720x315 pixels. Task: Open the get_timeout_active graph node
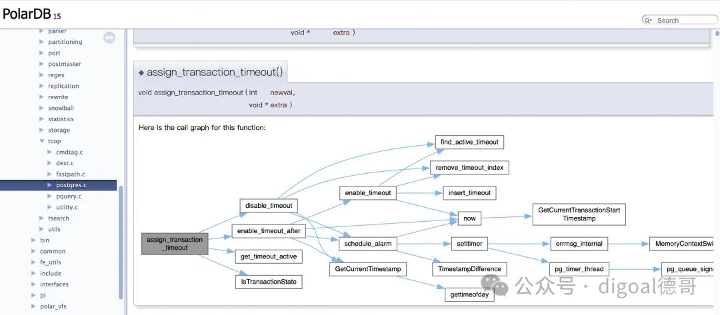(269, 256)
